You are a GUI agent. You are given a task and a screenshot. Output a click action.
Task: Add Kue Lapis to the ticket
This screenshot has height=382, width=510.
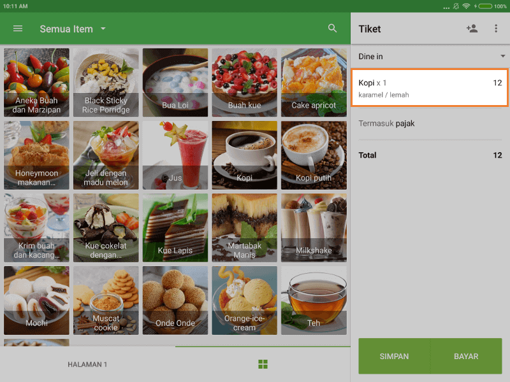175,228
